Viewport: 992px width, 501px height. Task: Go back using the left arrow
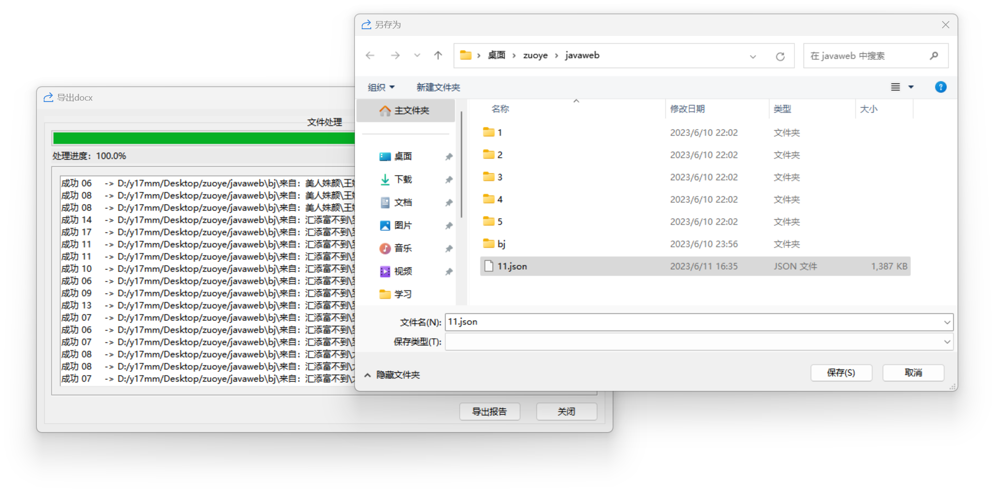(x=370, y=56)
